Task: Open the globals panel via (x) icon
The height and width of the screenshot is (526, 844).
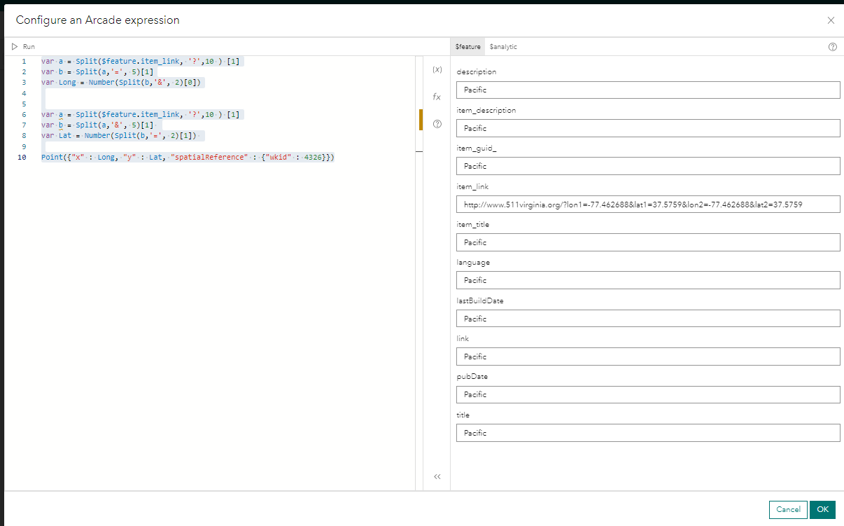Action: pos(437,70)
